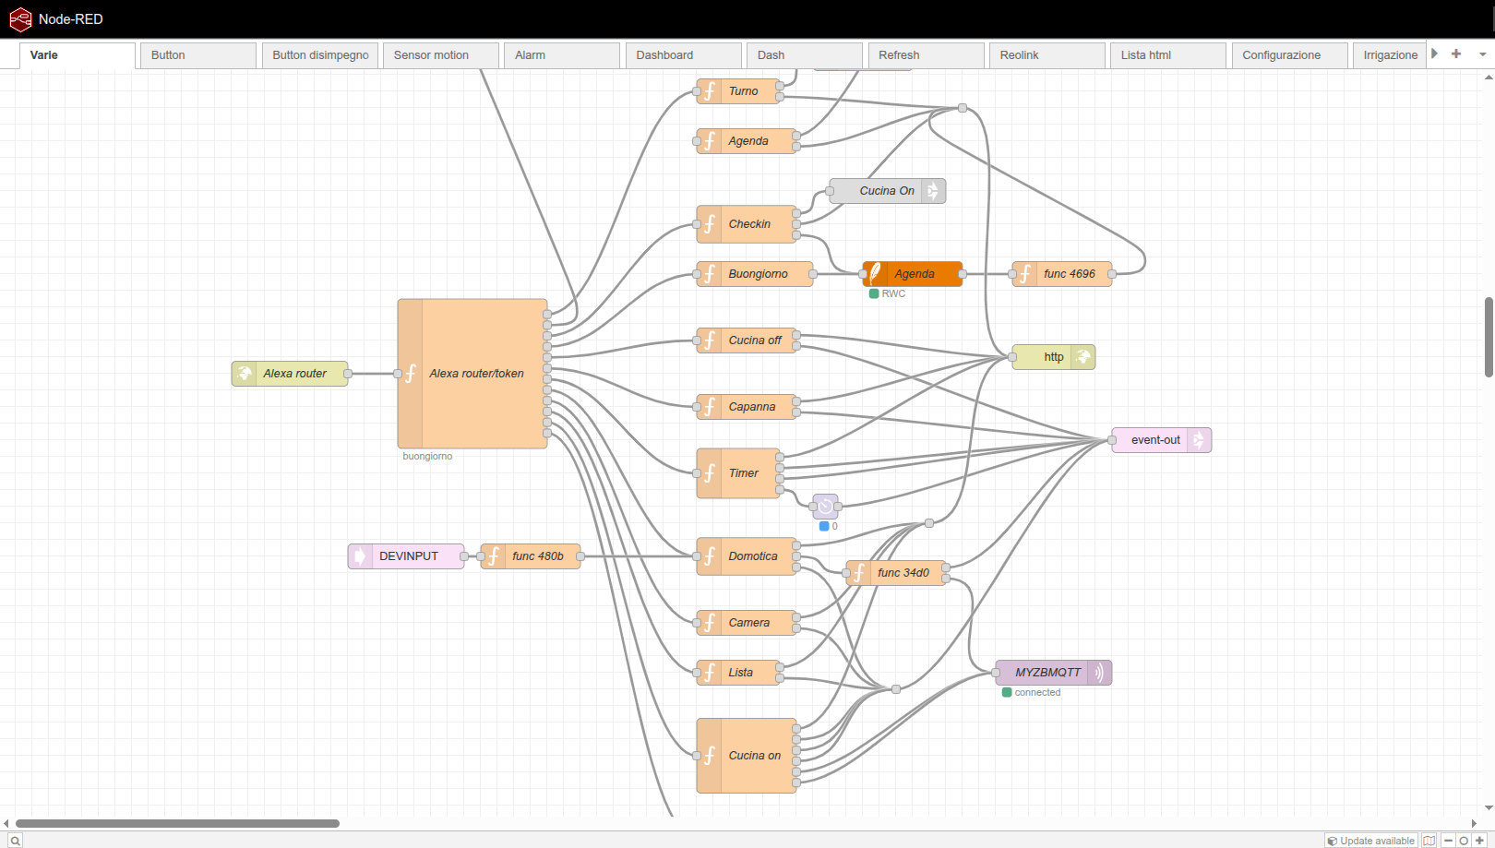
Task: Select the event-out node arrow icon
Action: tap(1199, 440)
